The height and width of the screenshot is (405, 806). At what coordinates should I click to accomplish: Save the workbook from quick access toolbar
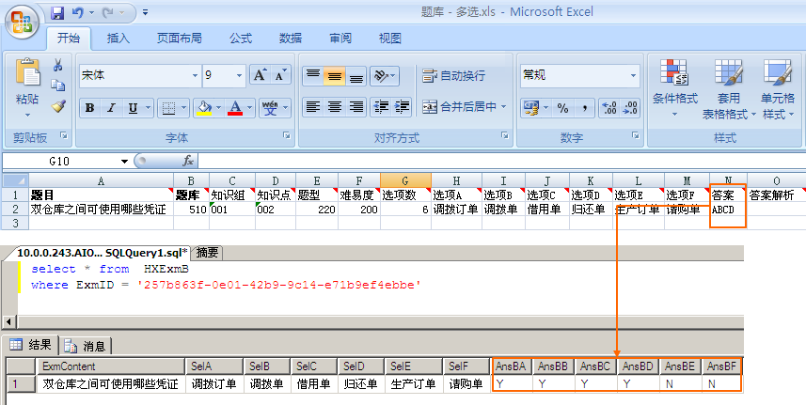[x=57, y=13]
